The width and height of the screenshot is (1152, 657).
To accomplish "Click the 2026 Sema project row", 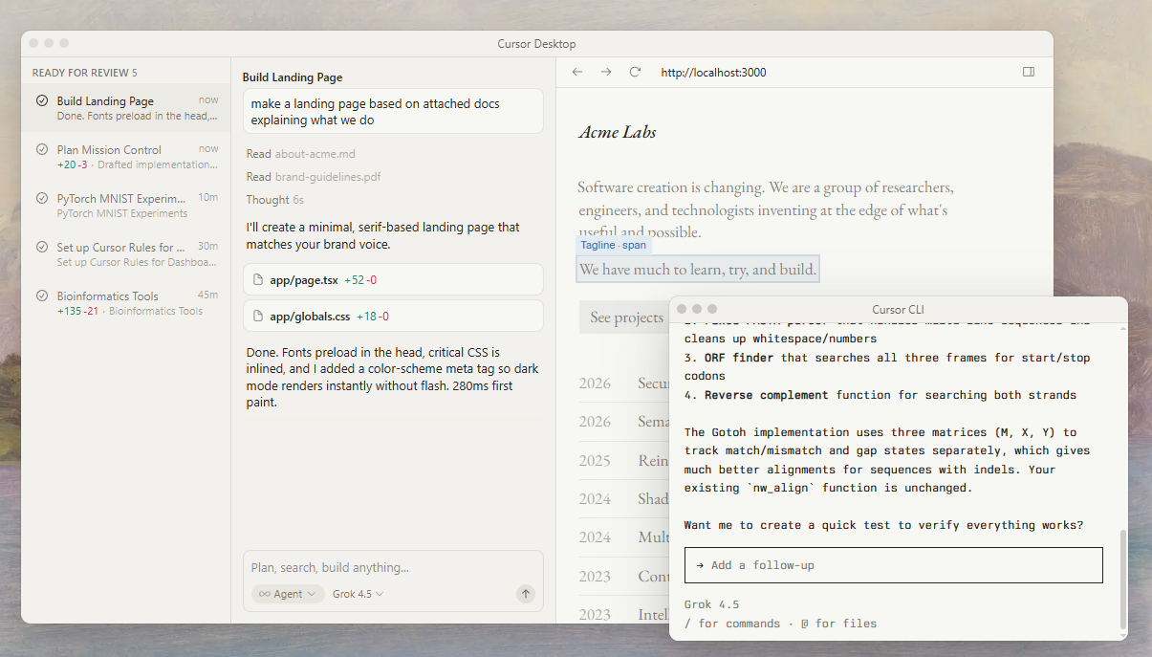I will point(624,422).
